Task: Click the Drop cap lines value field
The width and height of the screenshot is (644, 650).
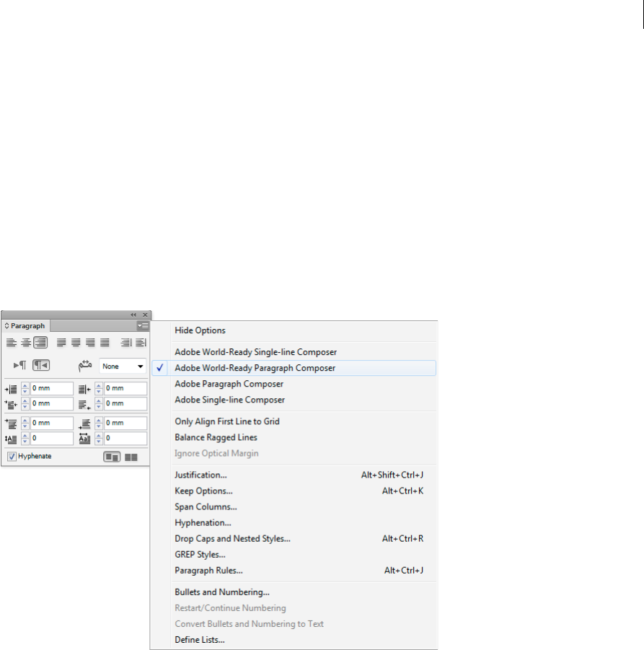Action: tap(51, 438)
